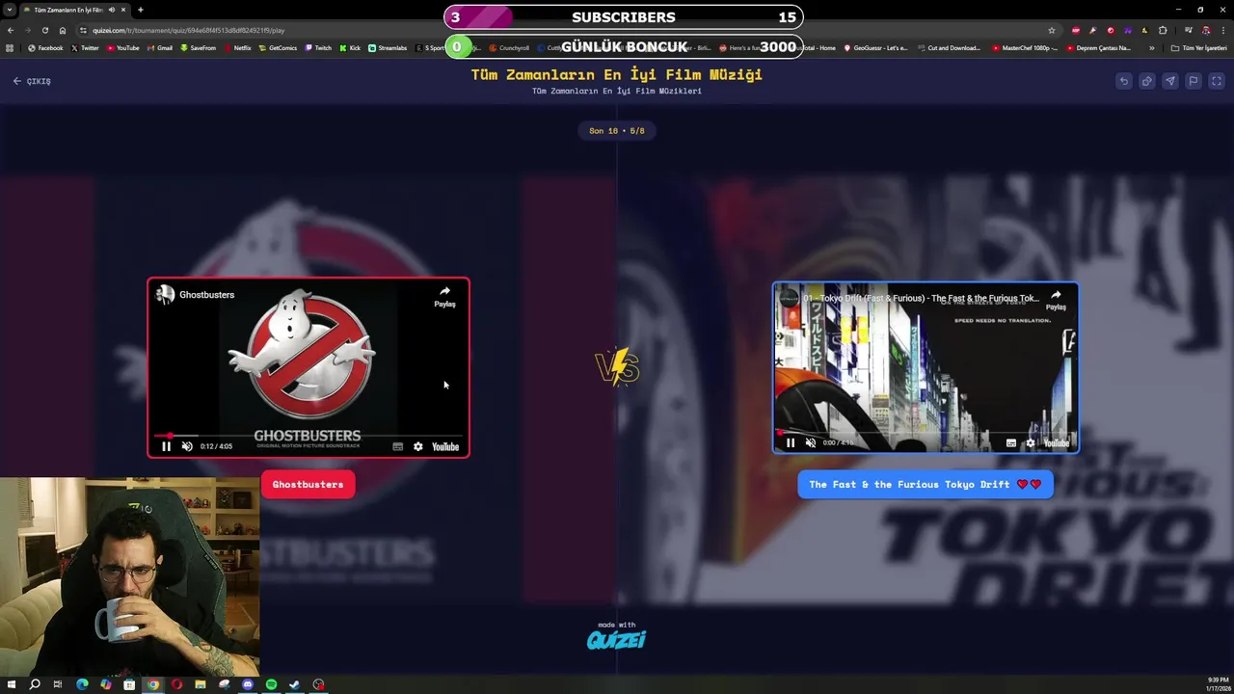Reload the page
The width and height of the screenshot is (1234, 694).
click(x=44, y=30)
